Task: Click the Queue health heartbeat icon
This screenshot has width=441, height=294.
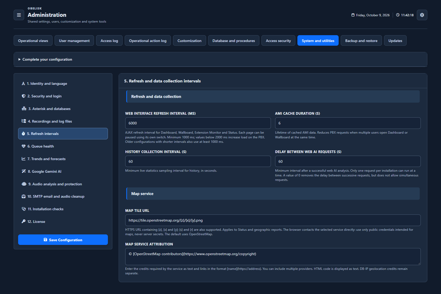Action: tap(24, 146)
